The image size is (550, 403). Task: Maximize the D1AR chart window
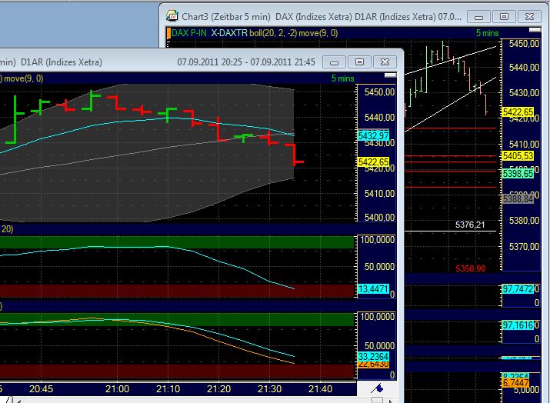(x=359, y=62)
